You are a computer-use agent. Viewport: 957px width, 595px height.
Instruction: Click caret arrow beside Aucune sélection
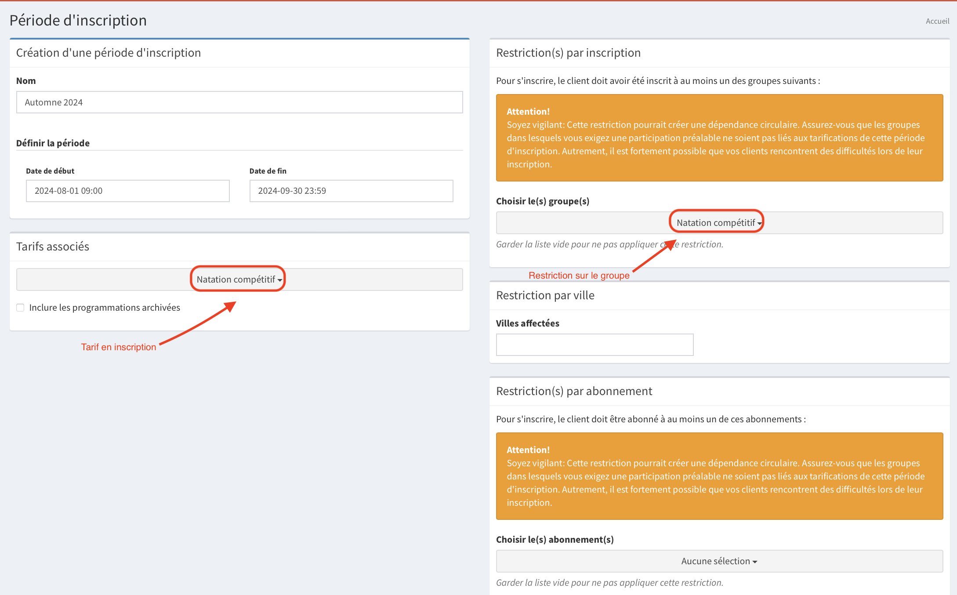755,562
